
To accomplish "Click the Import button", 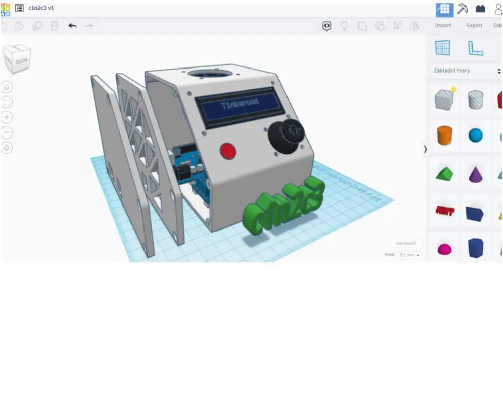I will pyautogui.click(x=443, y=25).
